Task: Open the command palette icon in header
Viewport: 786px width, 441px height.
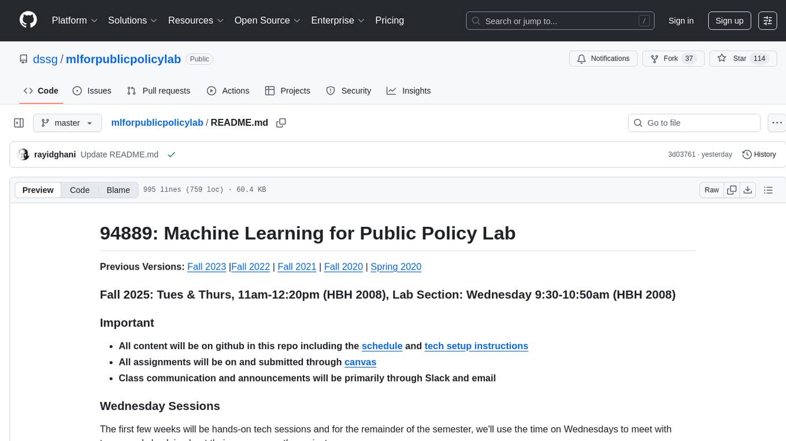Action: (768, 20)
